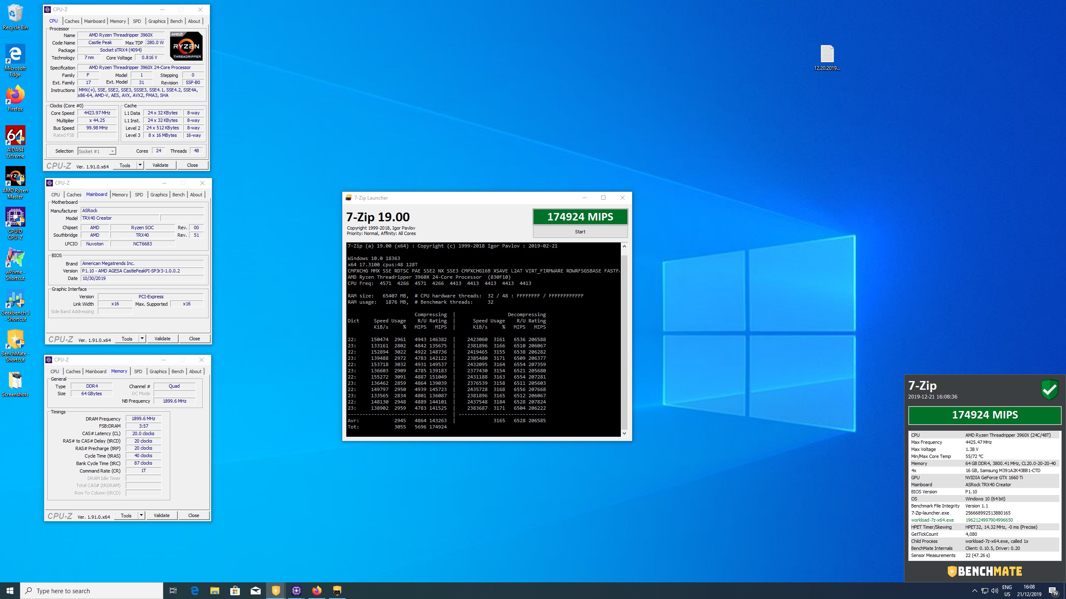
Task: Switch to Firefox taskbar icon
Action: pyautogui.click(x=317, y=591)
